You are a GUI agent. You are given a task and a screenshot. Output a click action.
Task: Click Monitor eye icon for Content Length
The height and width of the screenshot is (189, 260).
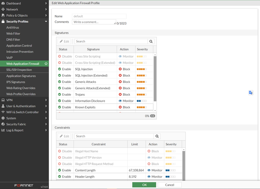point(149,170)
